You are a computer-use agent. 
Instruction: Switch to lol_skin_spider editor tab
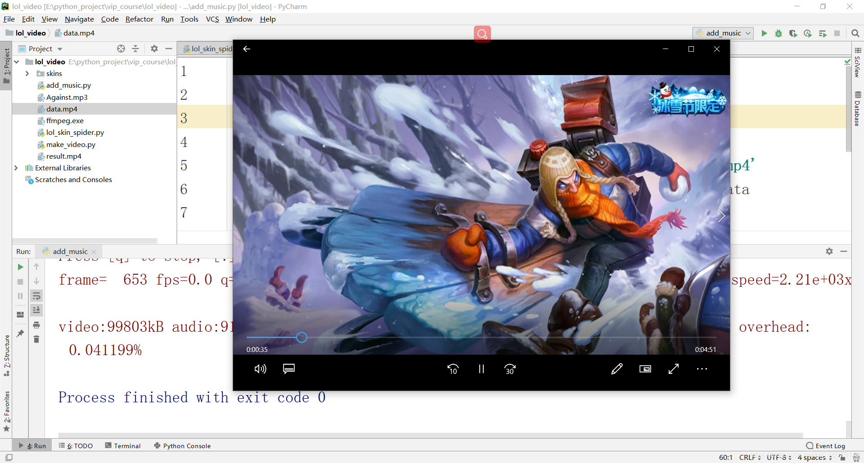pos(207,49)
